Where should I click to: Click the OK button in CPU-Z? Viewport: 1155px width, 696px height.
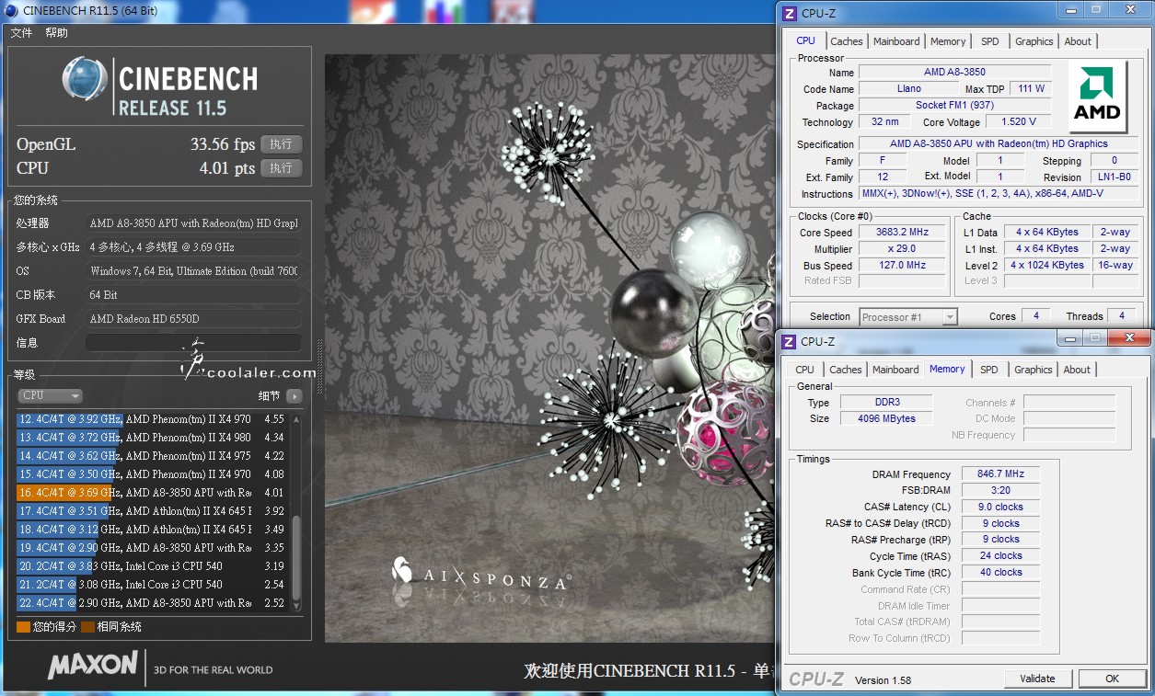pos(1112,679)
